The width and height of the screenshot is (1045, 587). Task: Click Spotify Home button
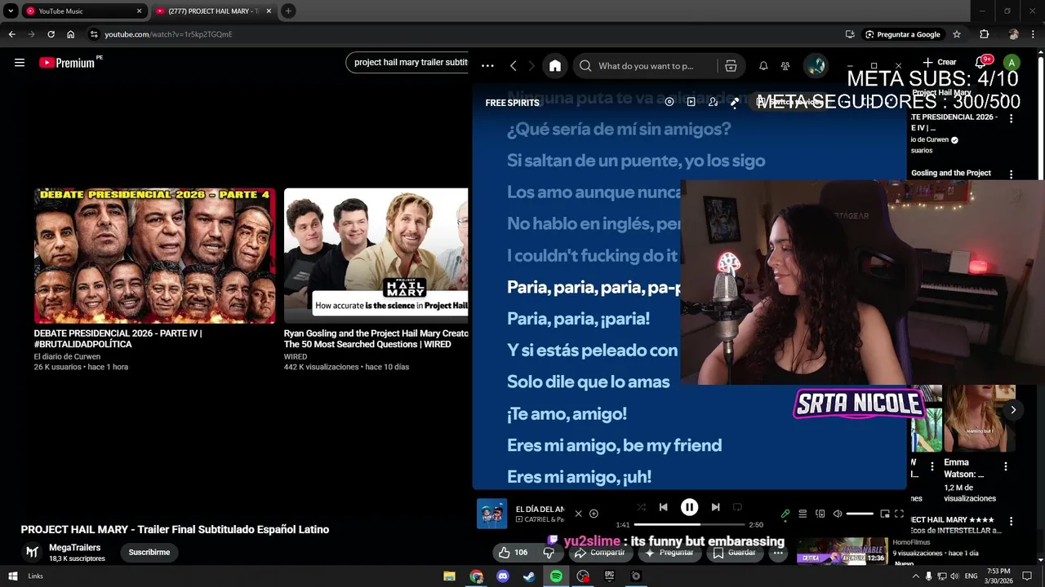(555, 66)
